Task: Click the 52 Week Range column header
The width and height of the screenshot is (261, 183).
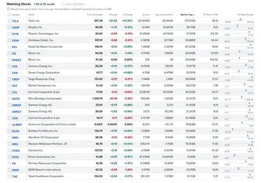Action: (245, 15)
